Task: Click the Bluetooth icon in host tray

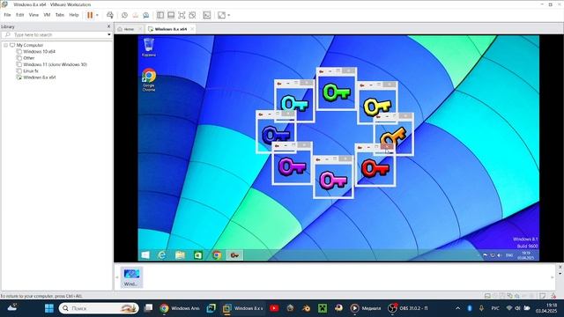Action: point(470,308)
